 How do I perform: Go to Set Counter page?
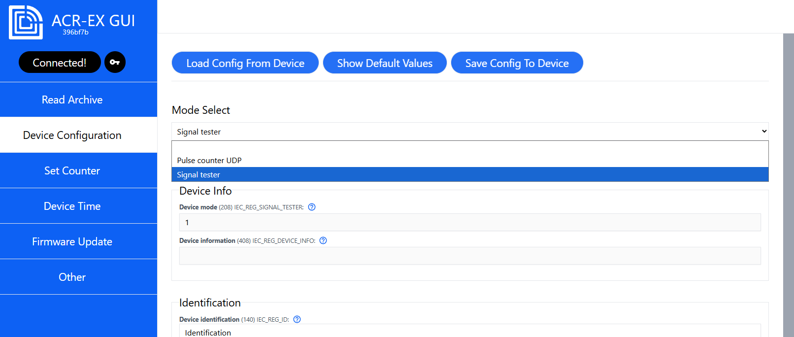click(72, 170)
